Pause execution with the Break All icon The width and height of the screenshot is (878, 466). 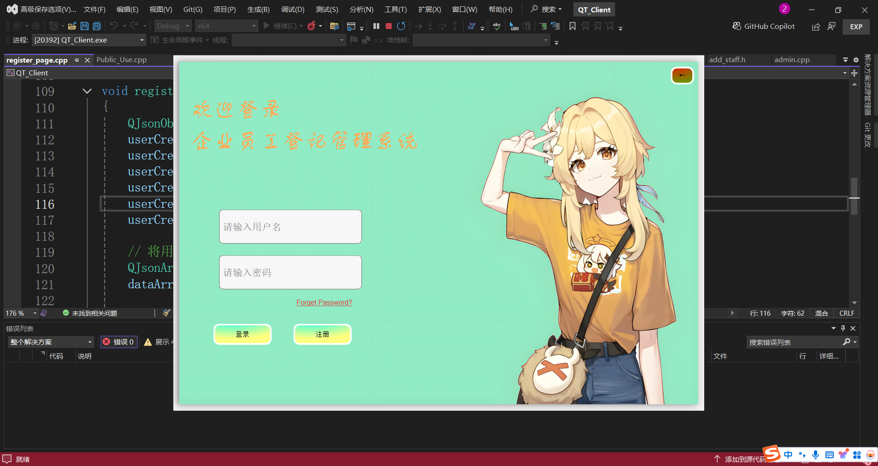[376, 26]
